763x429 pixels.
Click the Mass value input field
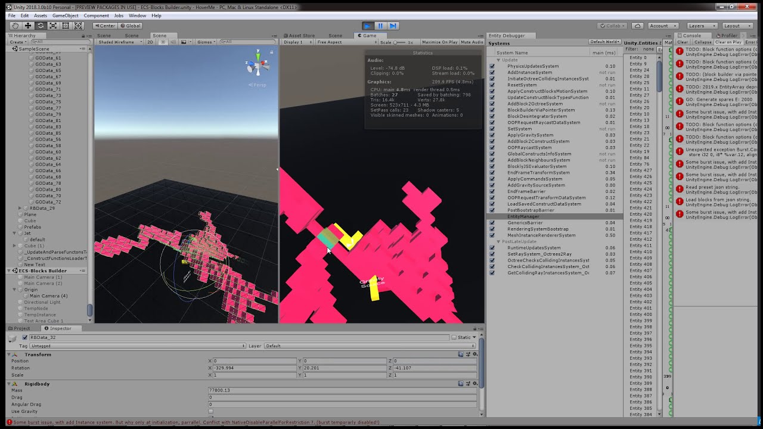pyautogui.click(x=342, y=390)
